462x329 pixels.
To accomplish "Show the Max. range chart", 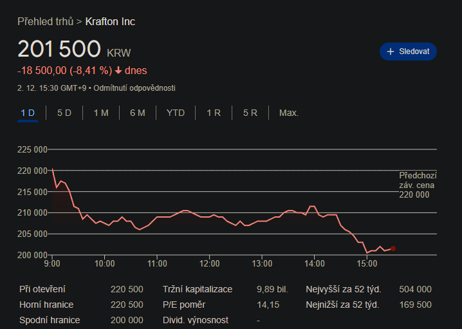I will 289,113.
